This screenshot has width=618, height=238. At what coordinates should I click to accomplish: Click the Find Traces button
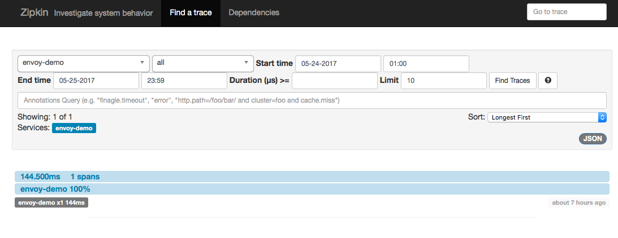coord(512,81)
